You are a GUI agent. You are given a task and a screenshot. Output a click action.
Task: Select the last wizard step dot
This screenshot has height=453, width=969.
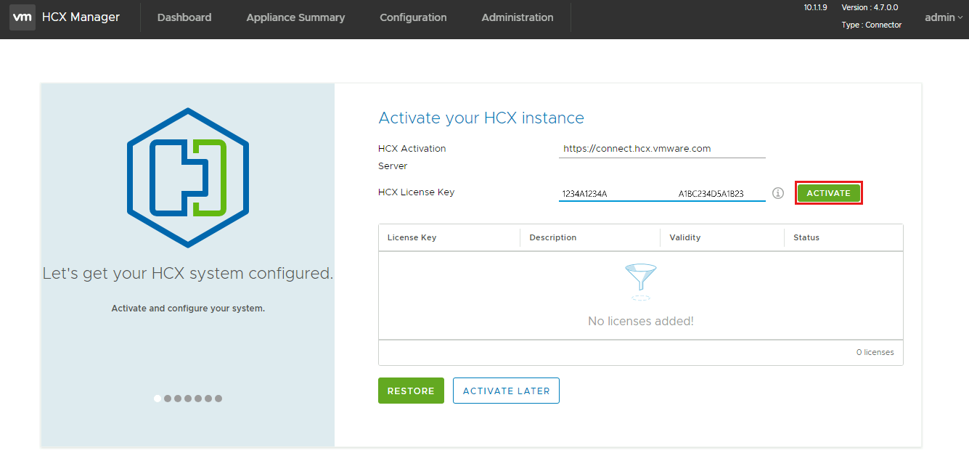click(x=218, y=399)
